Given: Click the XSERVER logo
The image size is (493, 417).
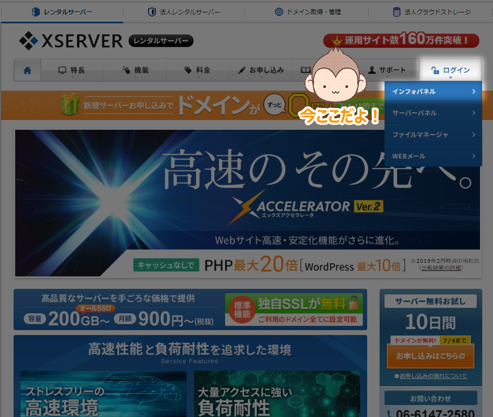Looking at the screenshot, I should coord(71,41).
